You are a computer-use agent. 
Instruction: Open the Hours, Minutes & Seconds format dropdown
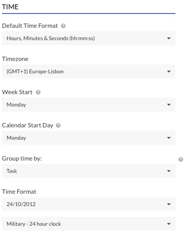coord(89,38)
